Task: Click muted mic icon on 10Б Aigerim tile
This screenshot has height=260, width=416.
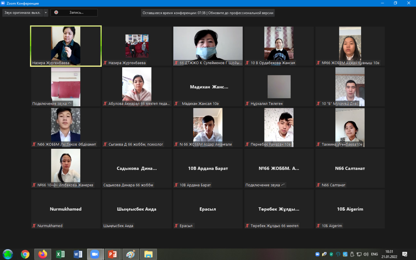Action: click(318, 226)
